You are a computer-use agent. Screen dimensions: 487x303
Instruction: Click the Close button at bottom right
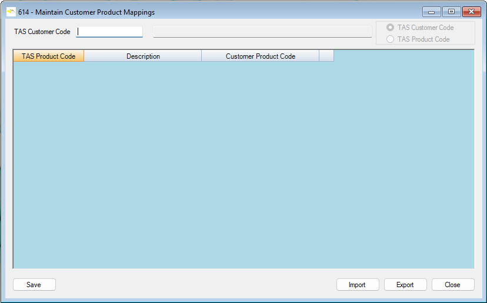452,285
